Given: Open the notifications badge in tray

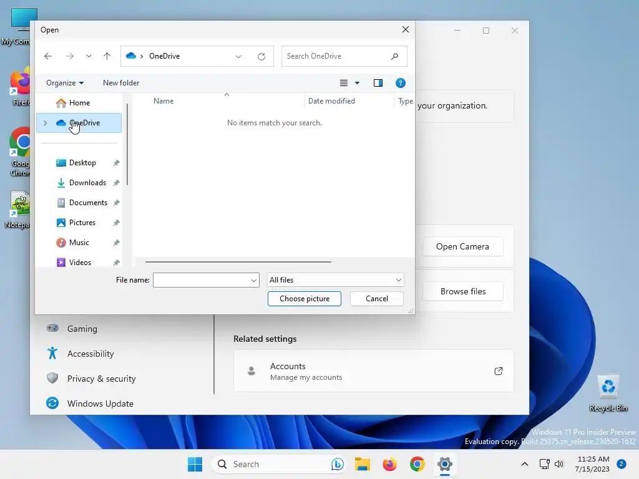Looking at the screenshot, I should click(622, 464).
